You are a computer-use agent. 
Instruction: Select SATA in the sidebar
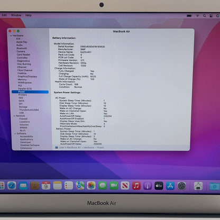click(21, 101)
